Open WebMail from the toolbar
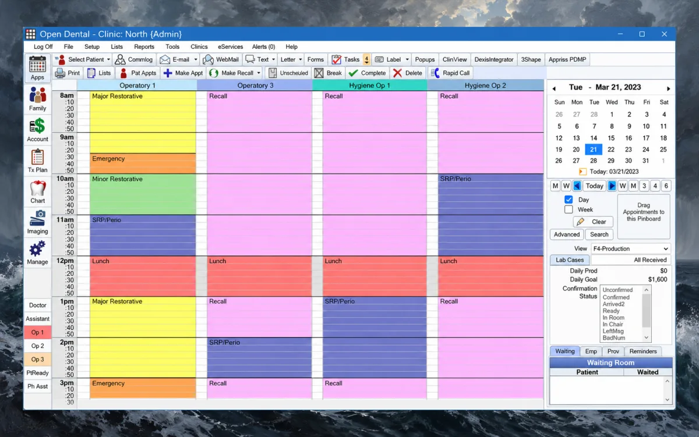The height and width of the screenshot is (437, 699). point(221,59)
